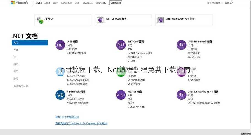Open the C# 中的新增功能 link
Viewport: 251px width, 135px height.
click(x=136, y=80)
